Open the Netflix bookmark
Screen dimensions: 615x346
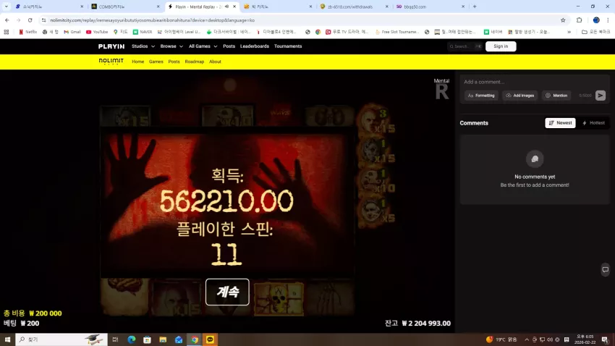click(x=27, y=32)
